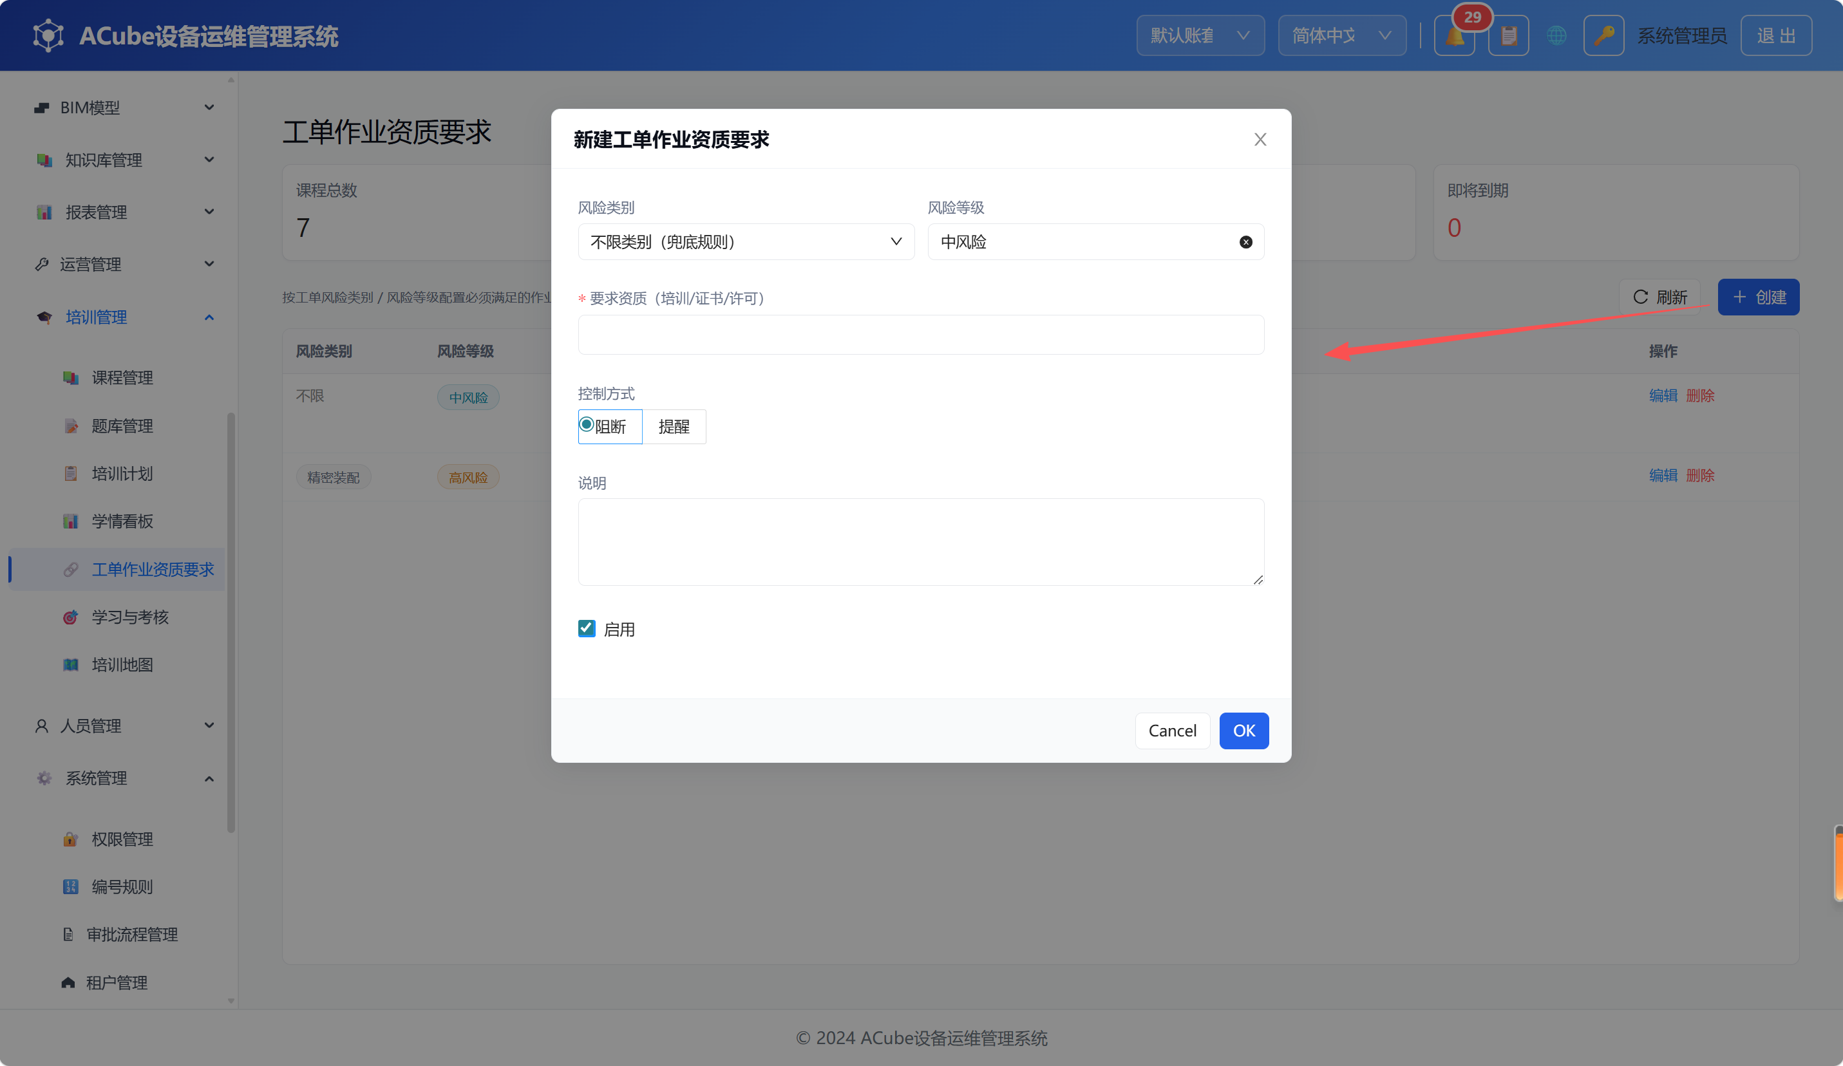1843x1066 pixels.
Task: Open the 默认账套 dropdown in header
Action: [1200, 36]
